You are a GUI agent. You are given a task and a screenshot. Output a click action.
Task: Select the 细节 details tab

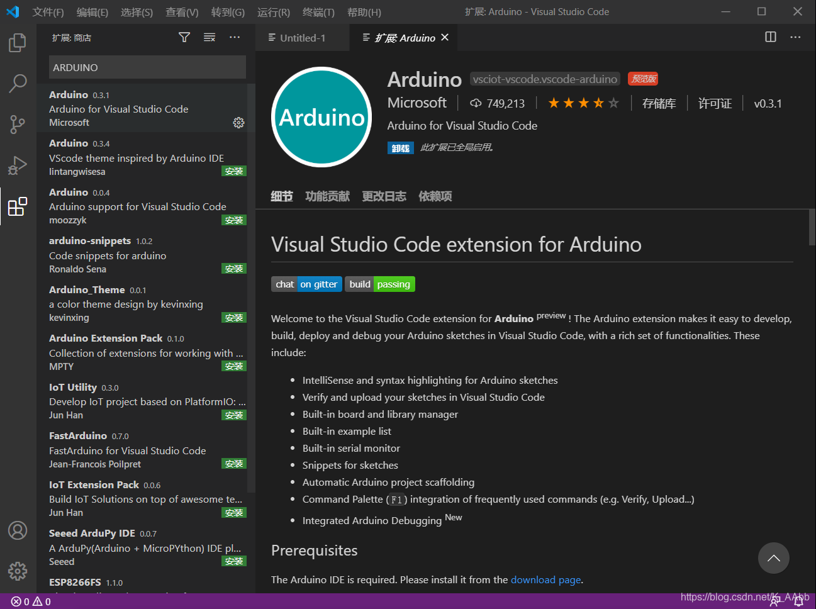pos(282,196)
